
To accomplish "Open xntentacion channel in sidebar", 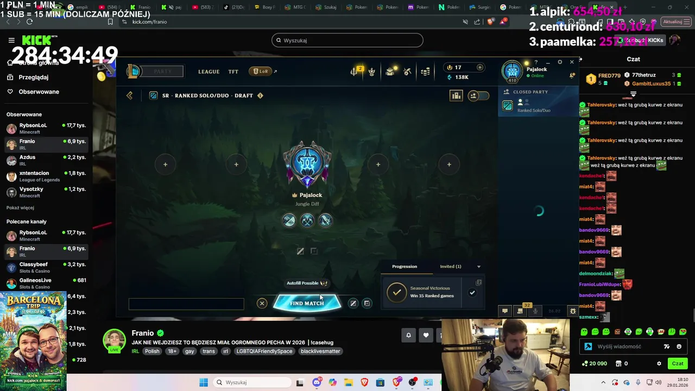I will pos(46,176).
